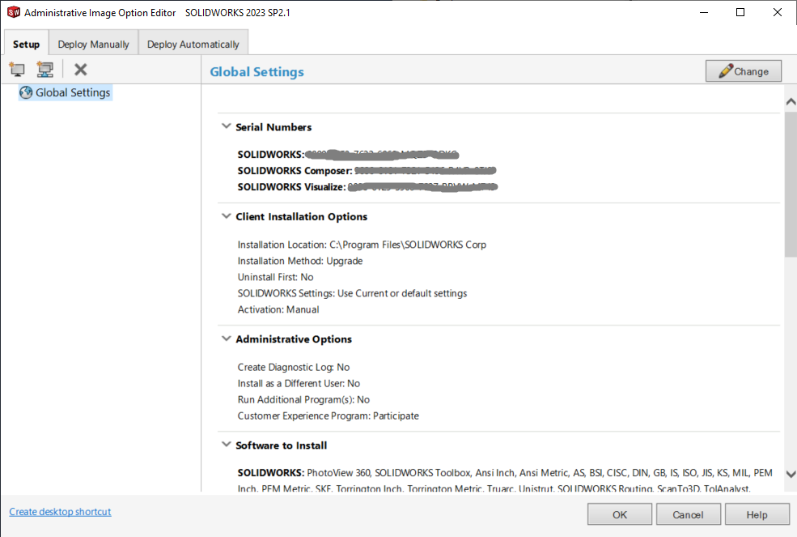797x537 pixels.
Task: Select Global Settings in the tree
Action: (73, 92)
